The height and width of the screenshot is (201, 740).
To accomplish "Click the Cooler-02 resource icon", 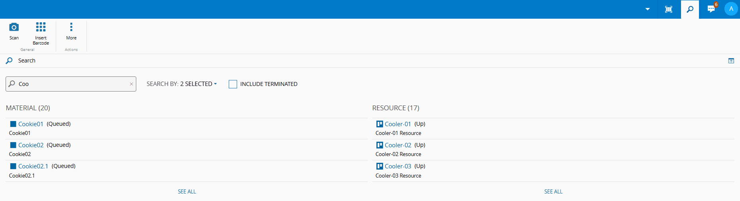I will point(380,145).
